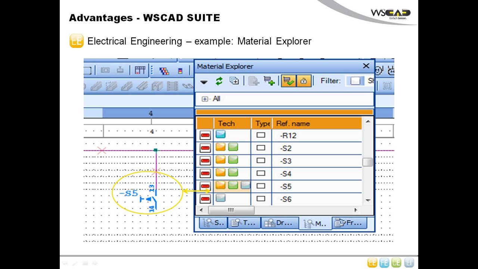Image resolution: width=478 pixels, height=269 pixels.
Task: Click the expand-all icon beside the refresh button
Action: pyautogui.click(x=234, y=81)
